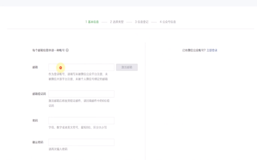Click into the 确认密码 confirm field
Image resolution: width=257 pixels, height=160 pixels.
pos(81,142)
